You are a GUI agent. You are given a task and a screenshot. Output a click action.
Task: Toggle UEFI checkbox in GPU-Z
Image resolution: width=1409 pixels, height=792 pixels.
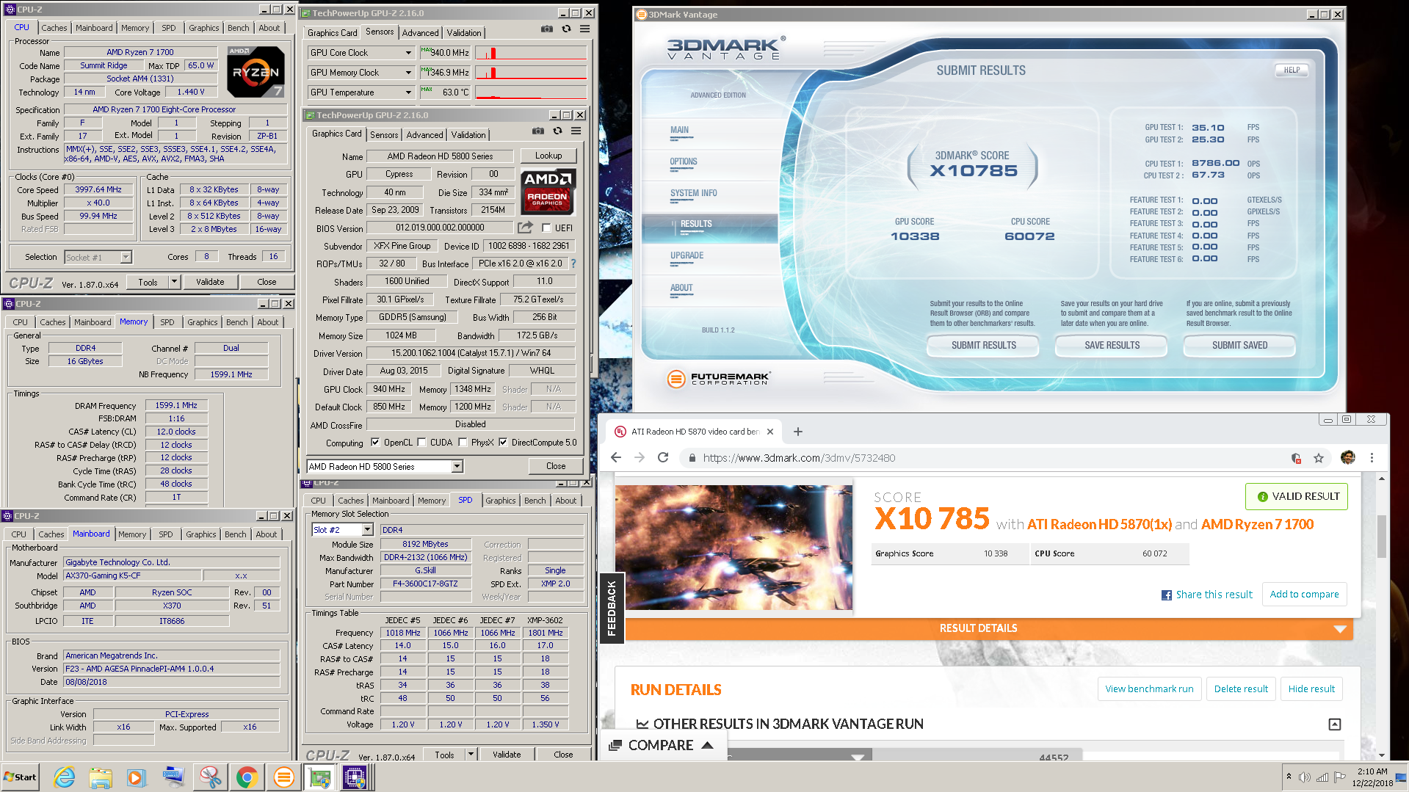tap(546, 228)
